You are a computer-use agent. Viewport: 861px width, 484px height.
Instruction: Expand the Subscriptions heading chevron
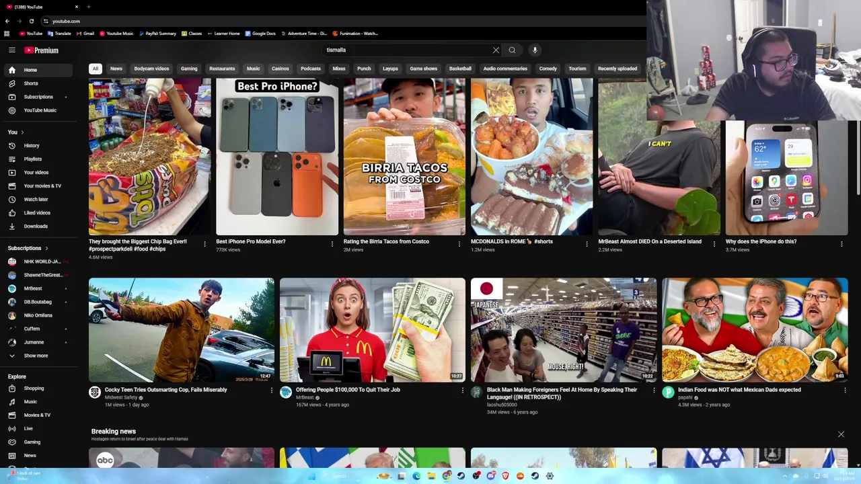[x=46, y=248]
